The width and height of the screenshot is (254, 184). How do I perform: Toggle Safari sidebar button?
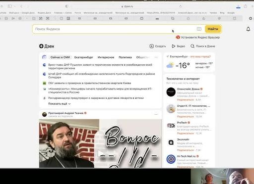(10, 6)
